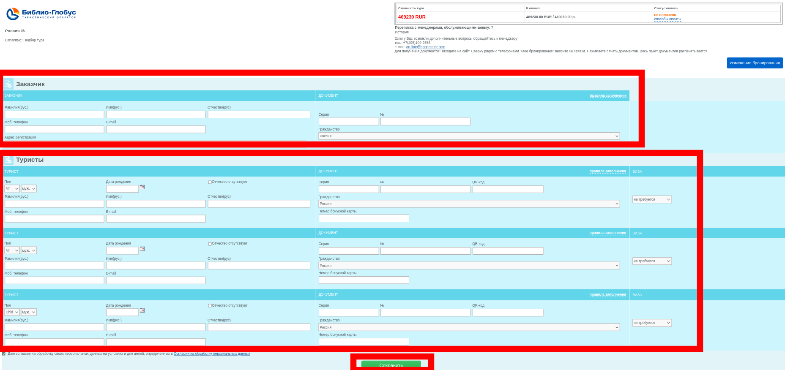Click the on-line@bgoperator.com email link
Viewport: 785px width, 370px height.
point(425,47)
